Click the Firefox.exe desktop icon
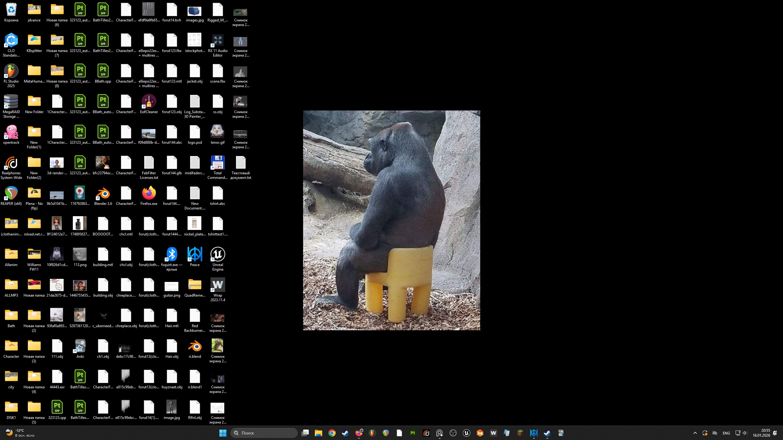 149,196
